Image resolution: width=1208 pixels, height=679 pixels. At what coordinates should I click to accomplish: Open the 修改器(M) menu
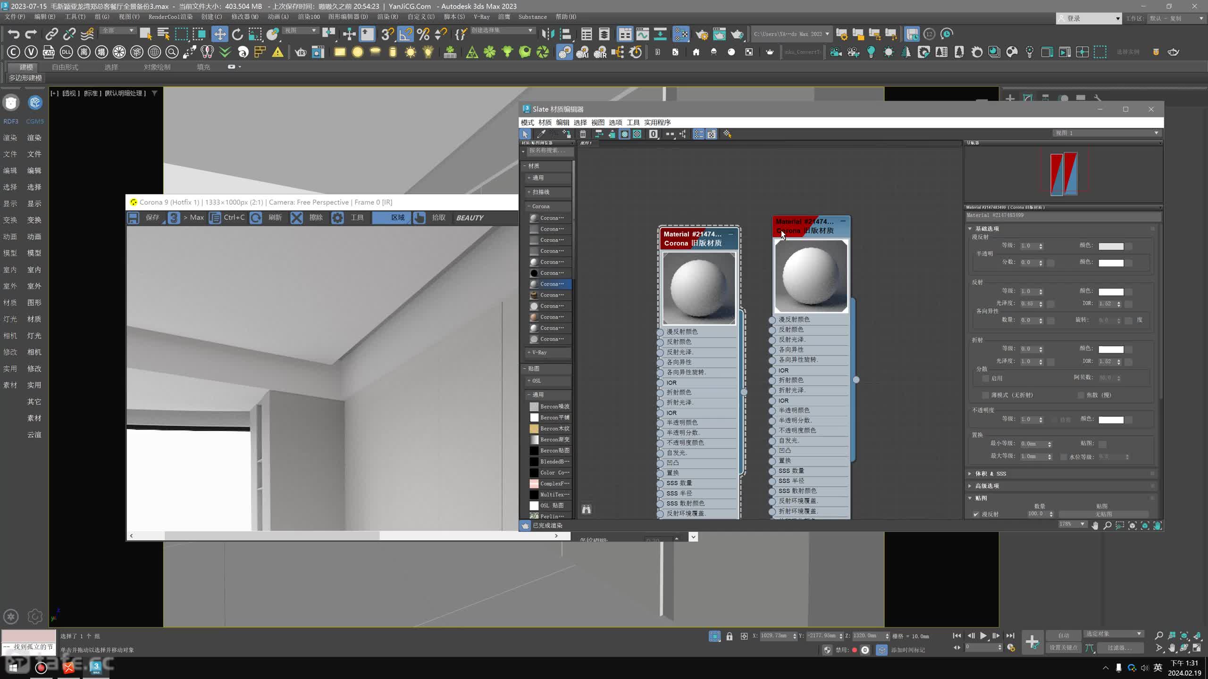[x=245, y=17]
